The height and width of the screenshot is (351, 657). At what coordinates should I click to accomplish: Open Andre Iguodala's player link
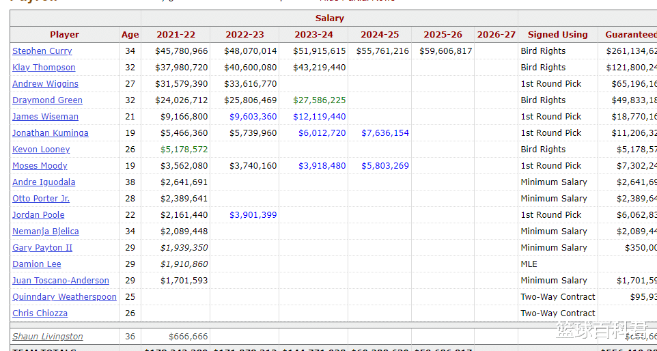tap(44, 182)
